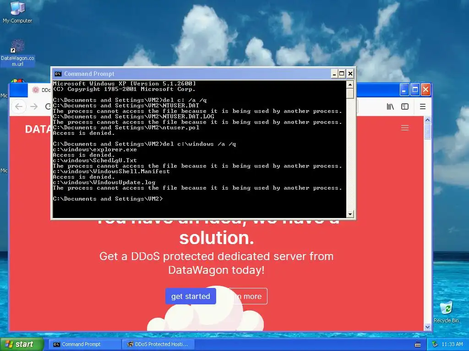Click Command Prompt scrollbar up arrow
The height and width of the screenshot is (351, 469).
tap(350, 85)
